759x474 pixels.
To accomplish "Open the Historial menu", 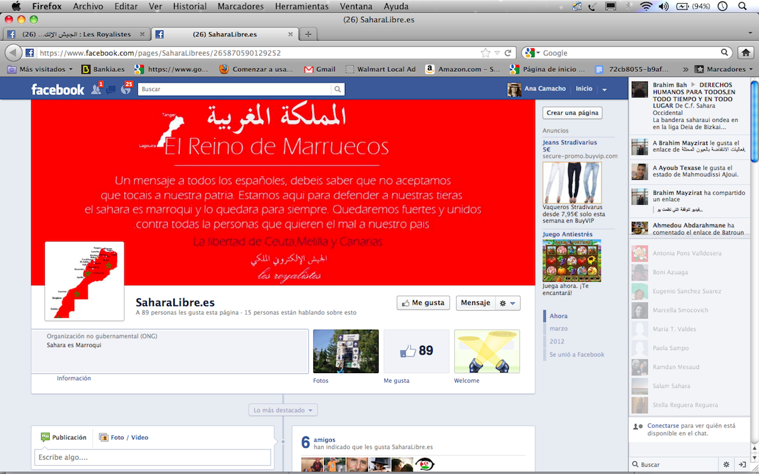I will [x=189, y=7].
